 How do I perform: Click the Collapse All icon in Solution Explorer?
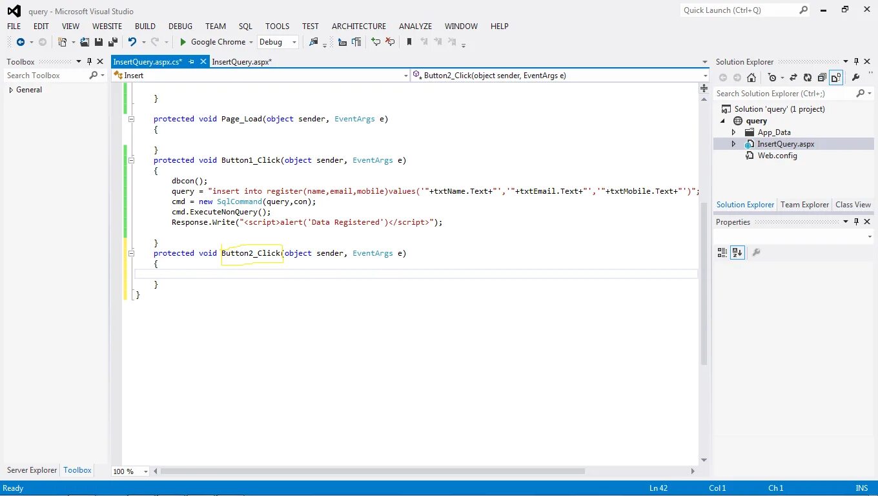[x=822, y=77]
